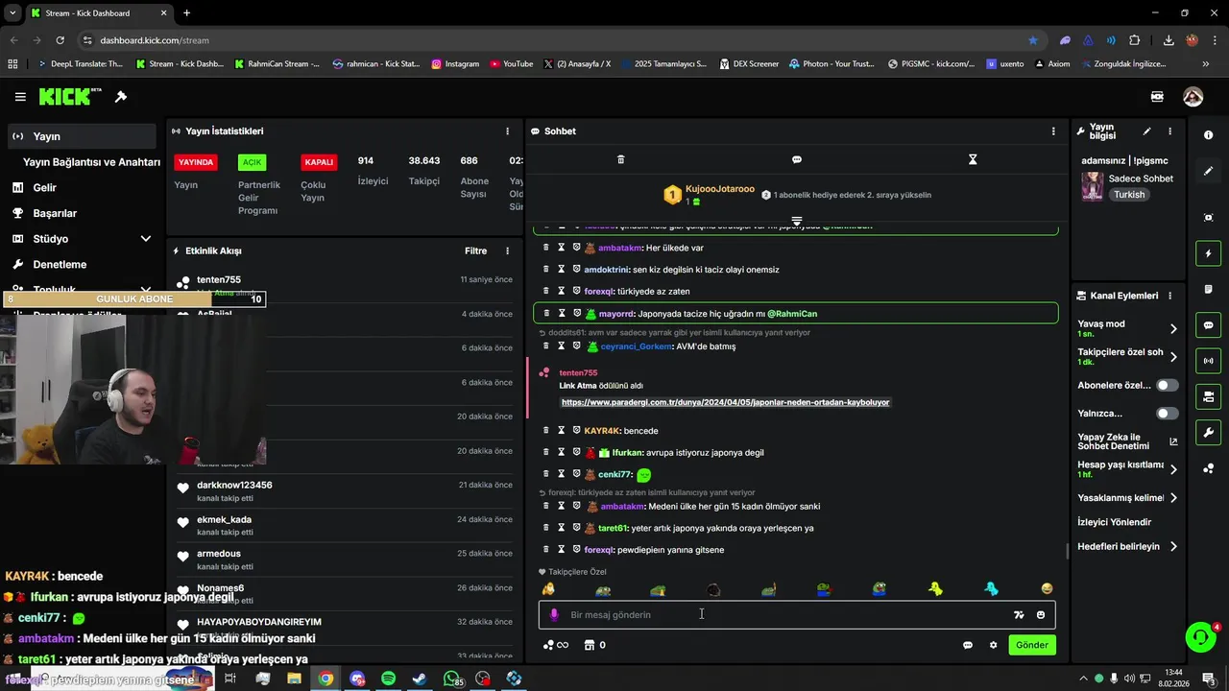Click the chat bubble icon in the right rail
The width and height of the screenshot is (1229, 691).
point(1208,325)
